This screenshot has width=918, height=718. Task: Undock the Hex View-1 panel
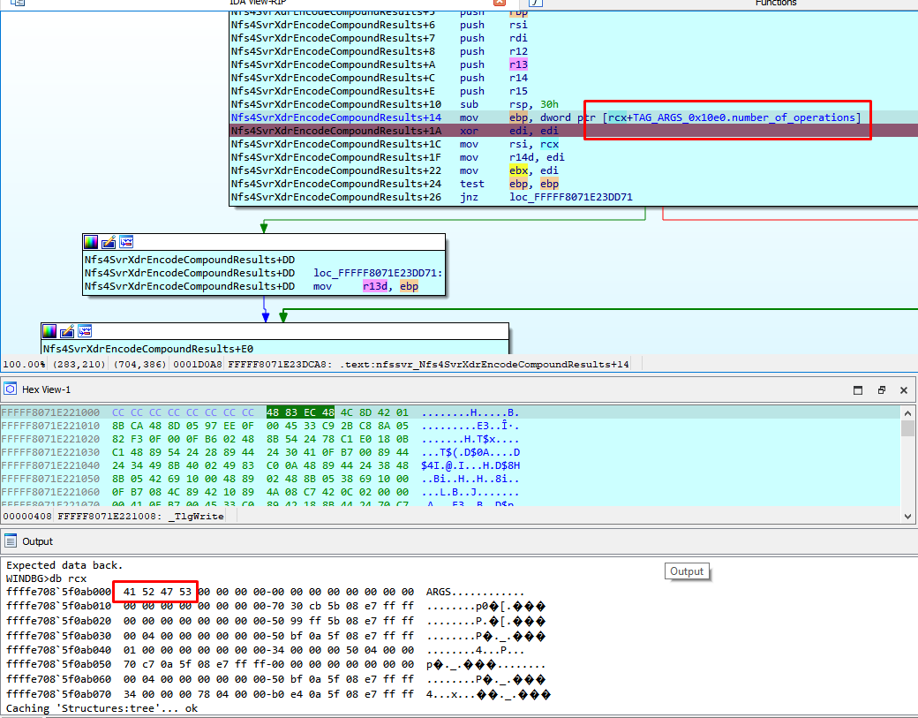[x=881, y=390]
